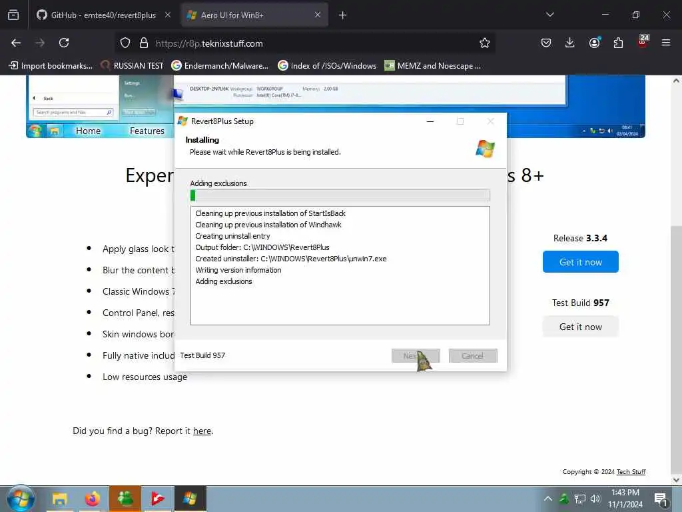Open Firefox application hamburger menu

pos(666,43)
